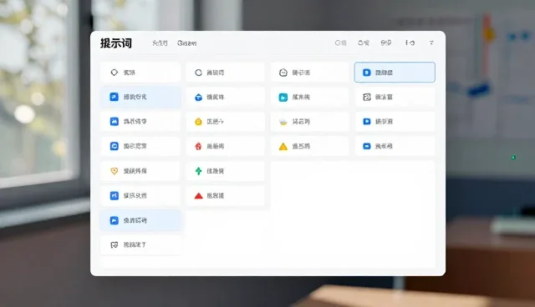Click the red triangle icon card
Screen dimensions: 535x307
coord(225,196)
